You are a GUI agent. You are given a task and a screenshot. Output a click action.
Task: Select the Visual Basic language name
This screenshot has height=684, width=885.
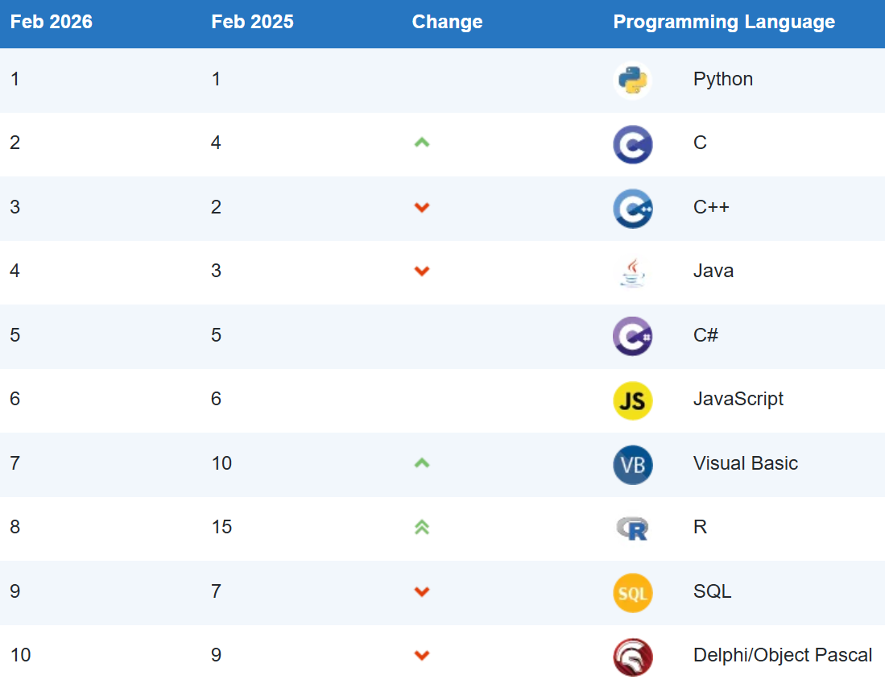[746, 463]
